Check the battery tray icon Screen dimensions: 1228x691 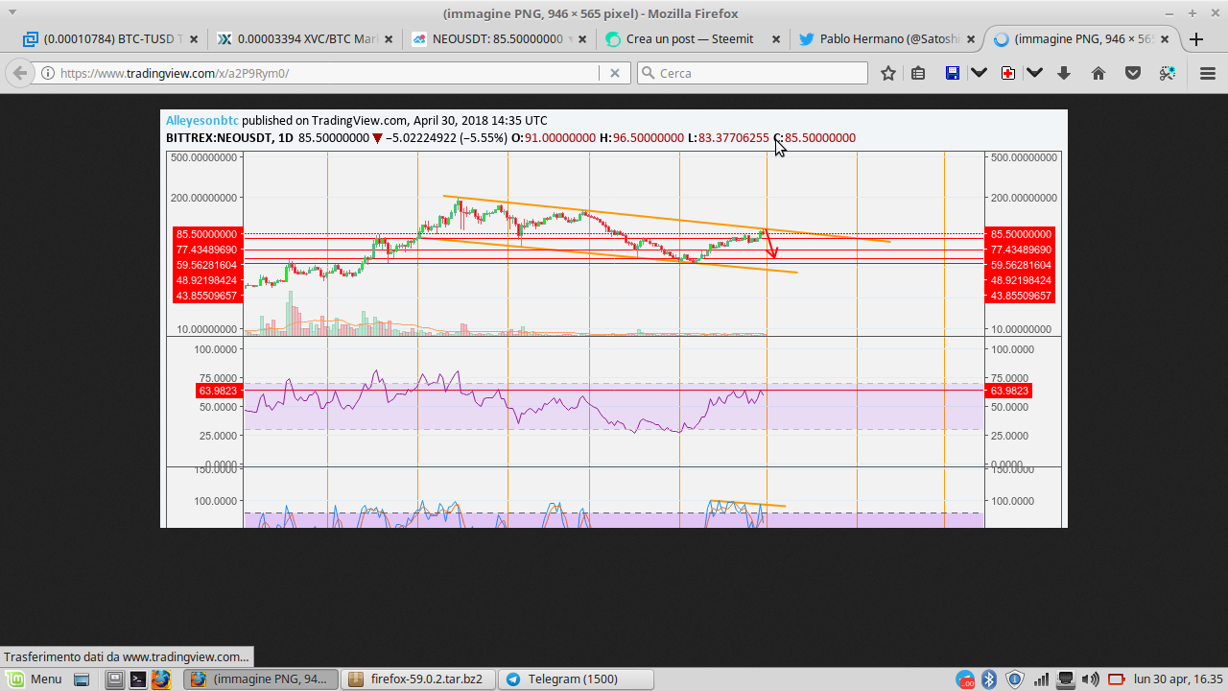click(1116, 679)
